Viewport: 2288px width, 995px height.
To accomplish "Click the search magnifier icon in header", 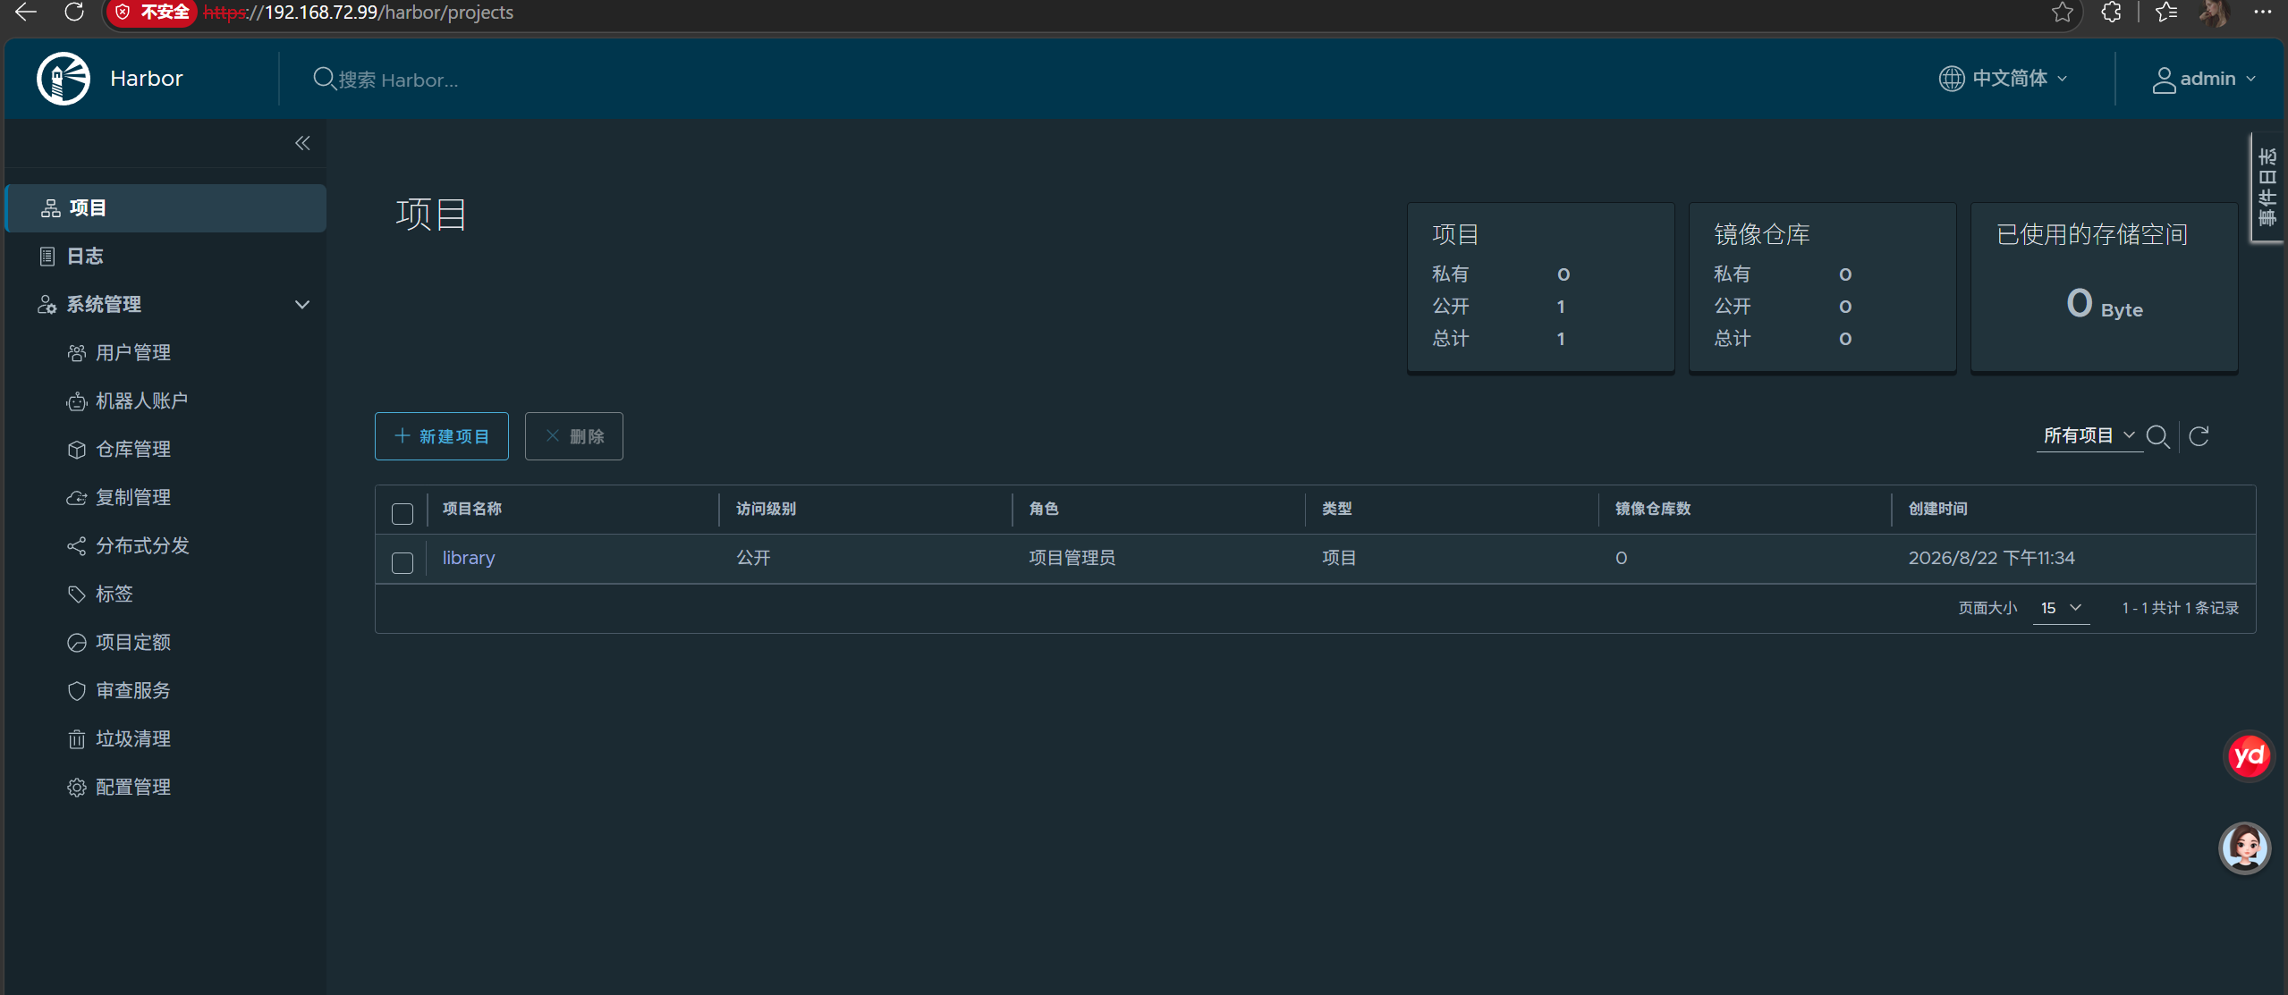I will point(324,79).
